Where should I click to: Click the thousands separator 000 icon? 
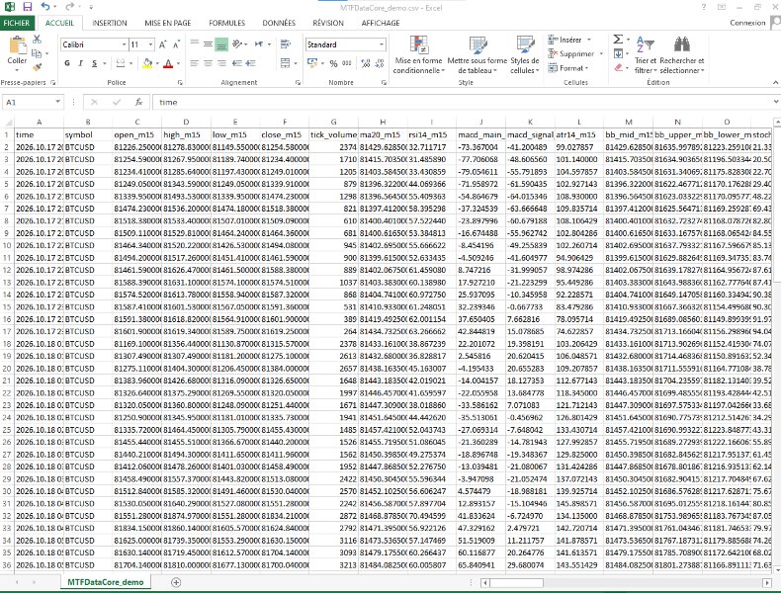pyautogui.click(x=347, y=63)
